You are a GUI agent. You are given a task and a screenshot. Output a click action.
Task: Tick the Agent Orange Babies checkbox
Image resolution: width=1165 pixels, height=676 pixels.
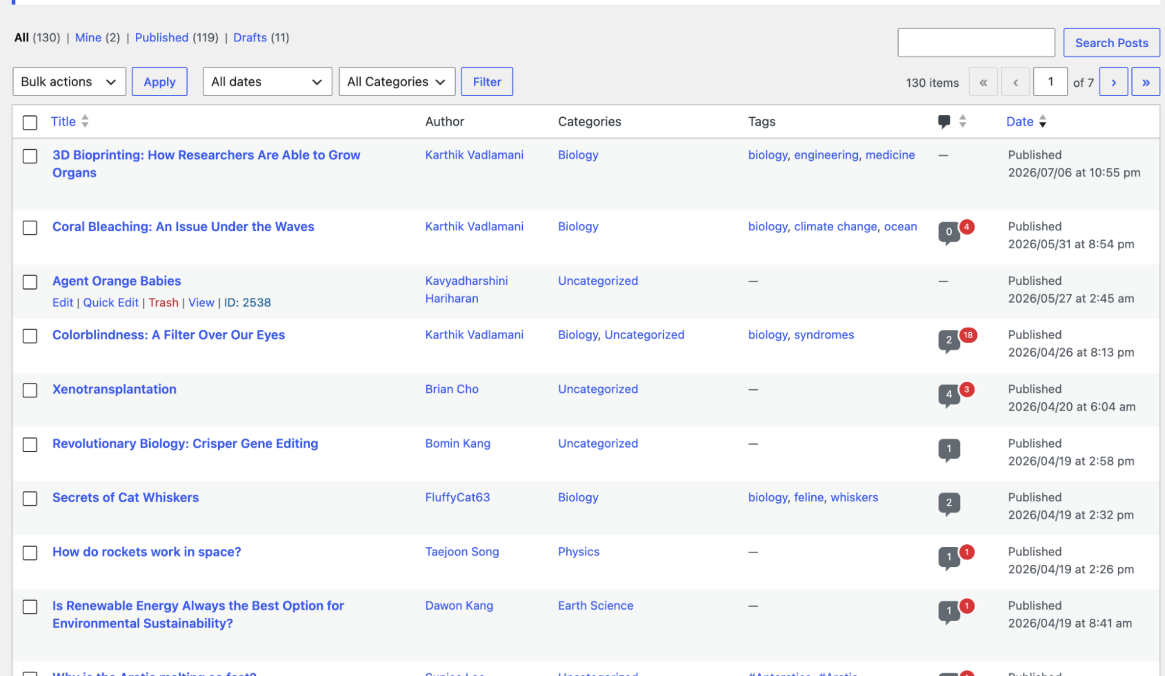30,282
